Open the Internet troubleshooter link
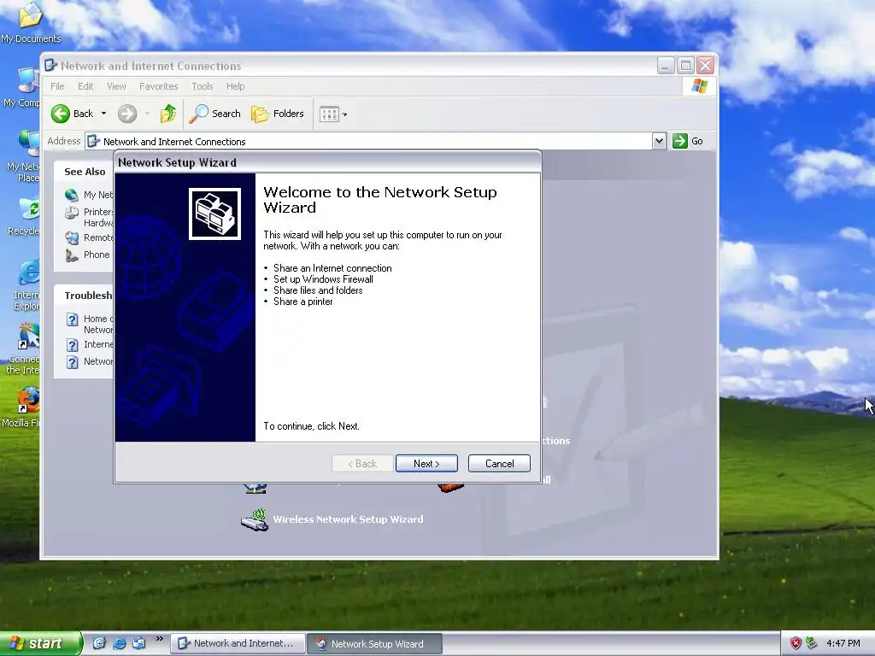The image size is (875, 656). (98, 344)
